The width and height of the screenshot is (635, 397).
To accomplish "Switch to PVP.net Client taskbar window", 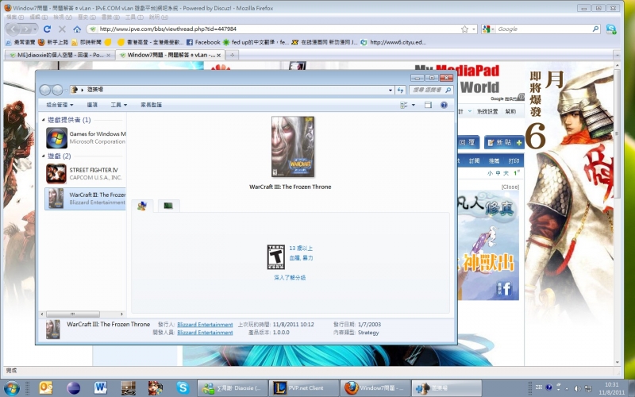I will 304,388.
